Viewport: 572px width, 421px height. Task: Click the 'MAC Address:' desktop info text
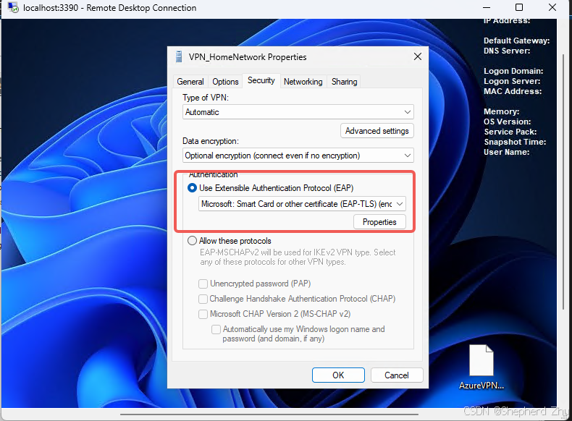coord(513,91)
